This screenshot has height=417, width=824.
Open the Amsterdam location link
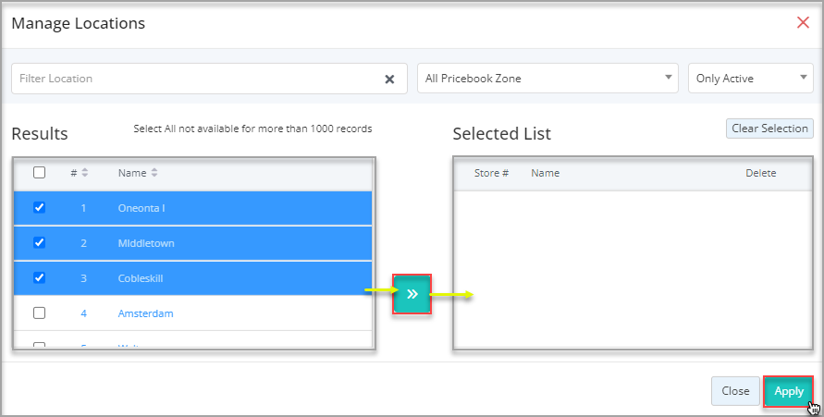145,313
